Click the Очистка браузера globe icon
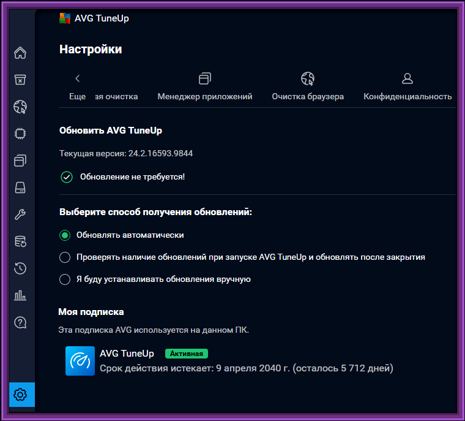 click(308, 78)
